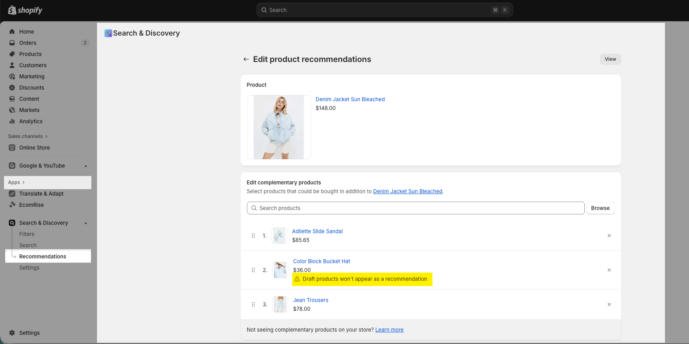Select Recommendations in the sidebar
Screen dimensions: 689x344
pos(42,256)
